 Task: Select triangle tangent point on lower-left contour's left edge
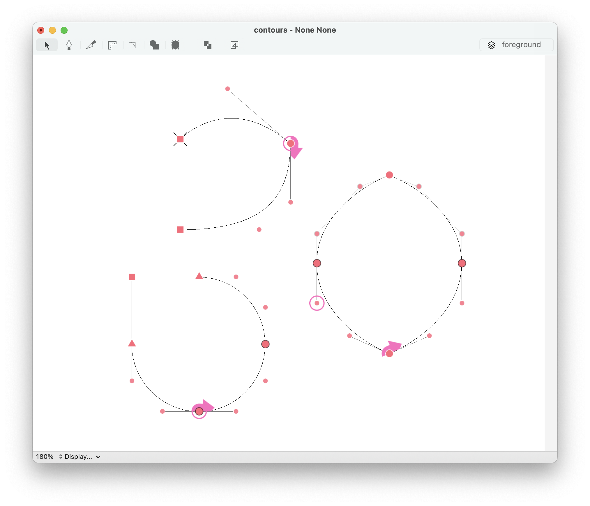point(132,343)
